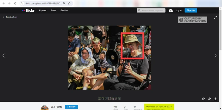Open the browser zoom magnifier icon
This screenshot has height=110, width=222.
[64, 3]
